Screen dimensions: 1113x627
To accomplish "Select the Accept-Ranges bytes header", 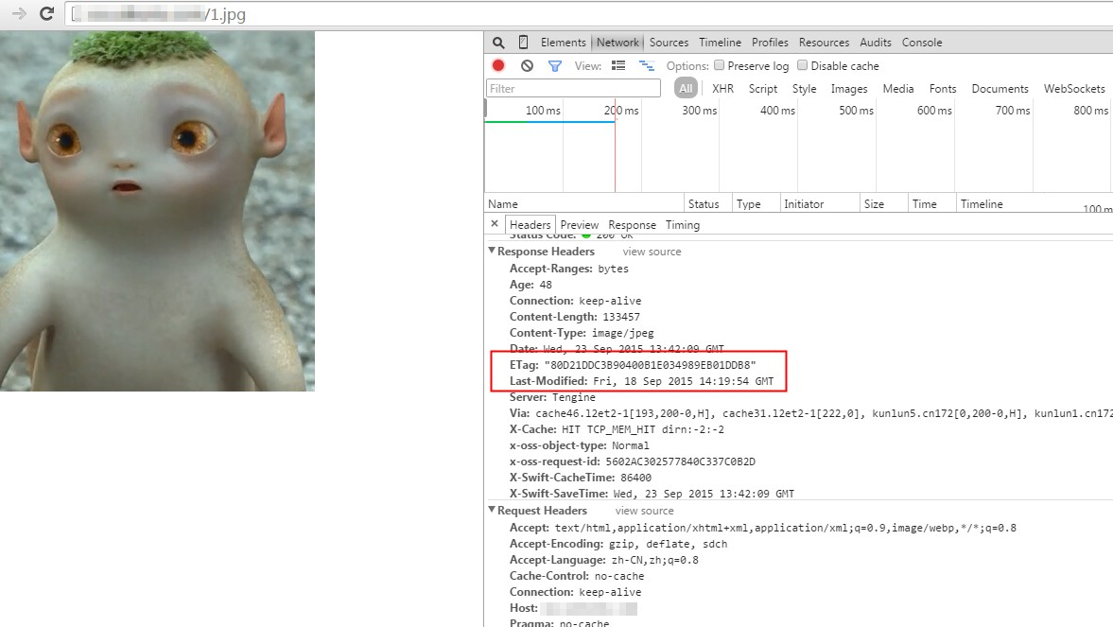I will coord(568,269).
